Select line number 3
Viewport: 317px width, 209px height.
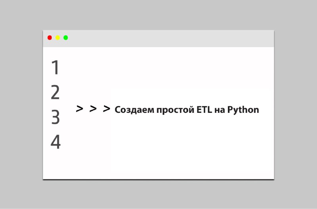[55, 117]
